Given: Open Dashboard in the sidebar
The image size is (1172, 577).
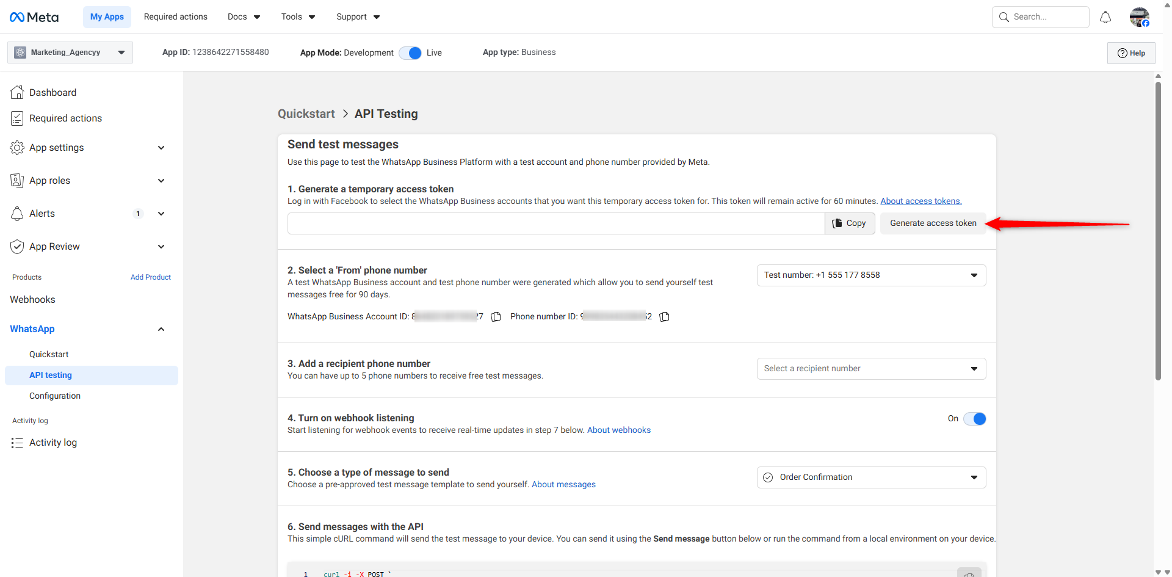Looking at the screenshot, I should tap(53, 93).
